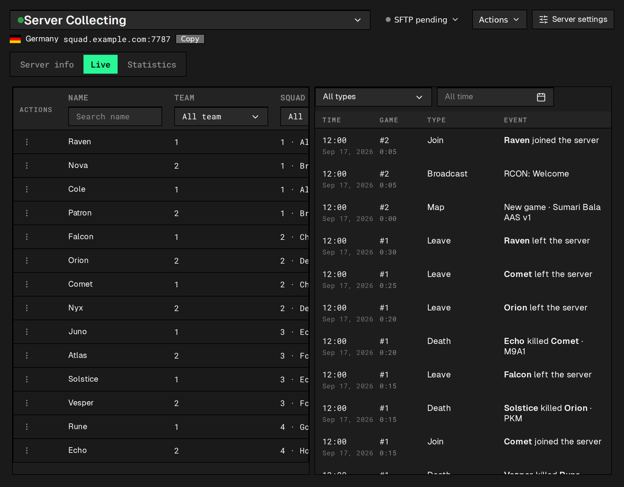Click the Search name input field
Screen dimensions: 624x487
coord(115,117)
